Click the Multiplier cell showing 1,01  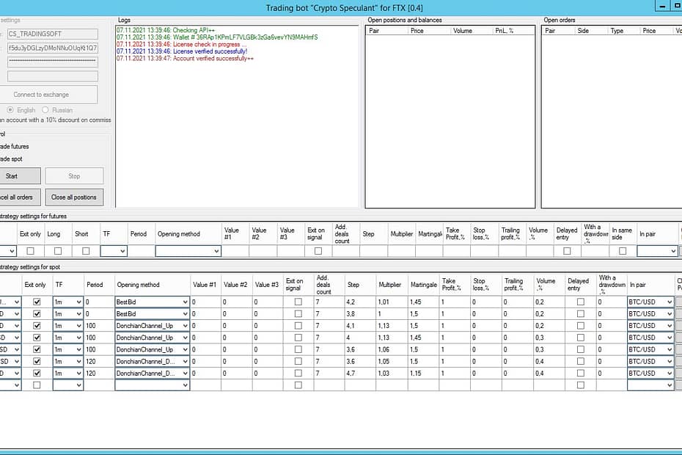(x=392, y=302)
